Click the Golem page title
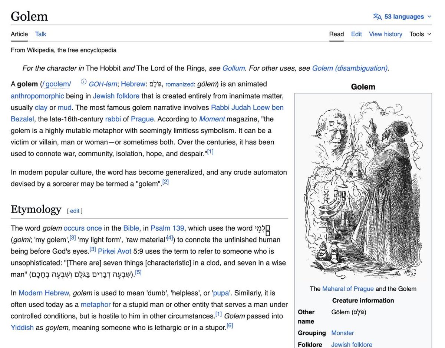The height and width of the screenshot is (348, 445). tap(29, 16)
